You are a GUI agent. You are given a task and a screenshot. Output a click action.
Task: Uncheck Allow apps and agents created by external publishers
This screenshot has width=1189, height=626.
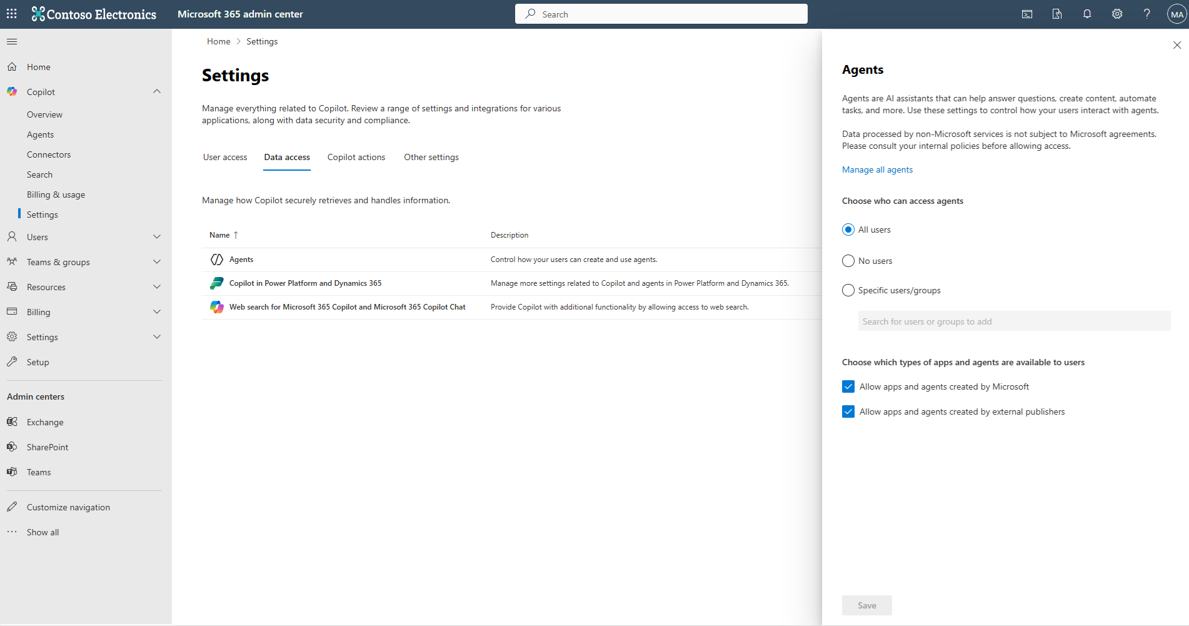(848, 411)
